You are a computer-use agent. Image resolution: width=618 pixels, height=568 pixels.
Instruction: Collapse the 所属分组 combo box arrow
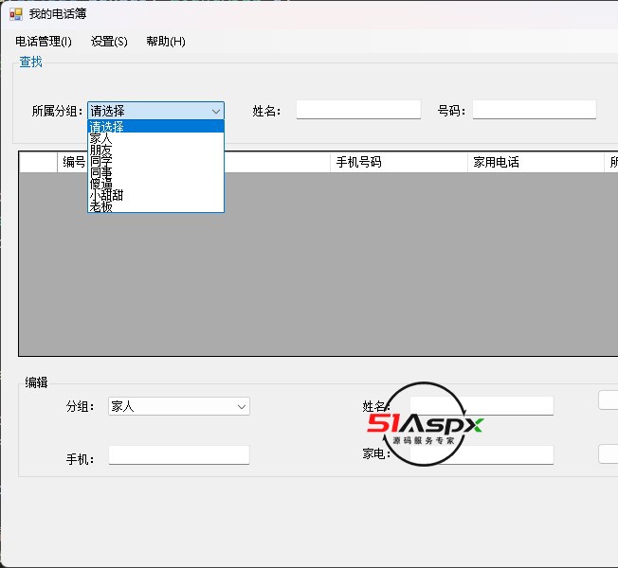tap(216, 111)
